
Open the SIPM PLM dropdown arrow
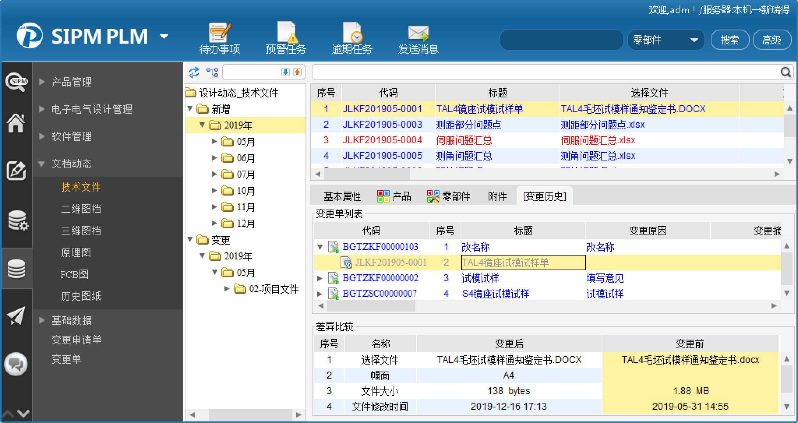[164, 37]
